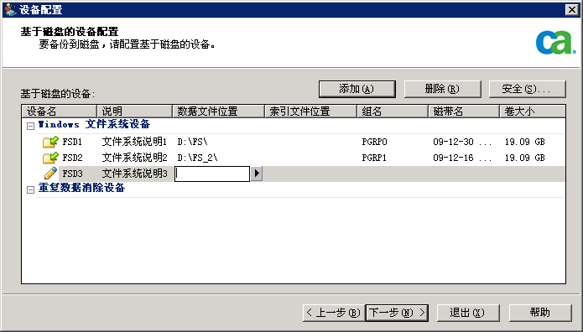The height and width of the screenshot is (332, 583).
Task: Collapse the Windows 文件系统设备 group
Action: point(31,126)
